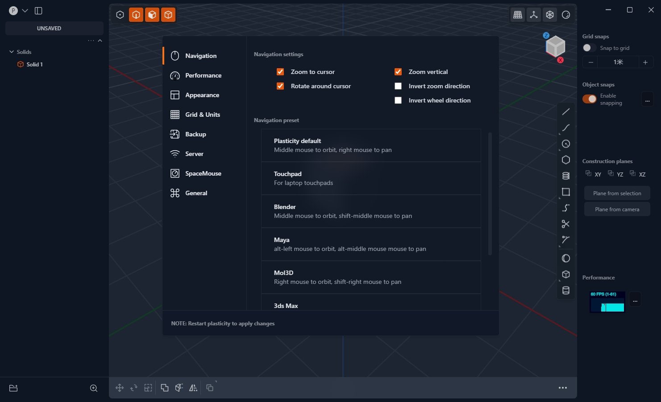Open bottom toolbar overflow menu

(563, 388)
